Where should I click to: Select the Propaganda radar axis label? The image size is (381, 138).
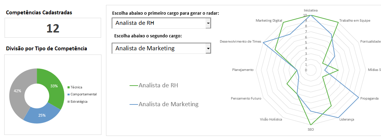click(369, 99)
